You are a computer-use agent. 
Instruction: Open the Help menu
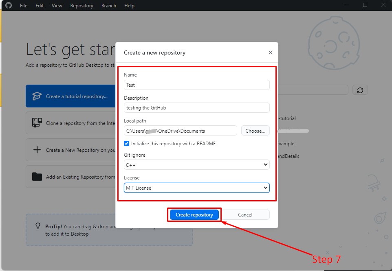pos(129,5)
